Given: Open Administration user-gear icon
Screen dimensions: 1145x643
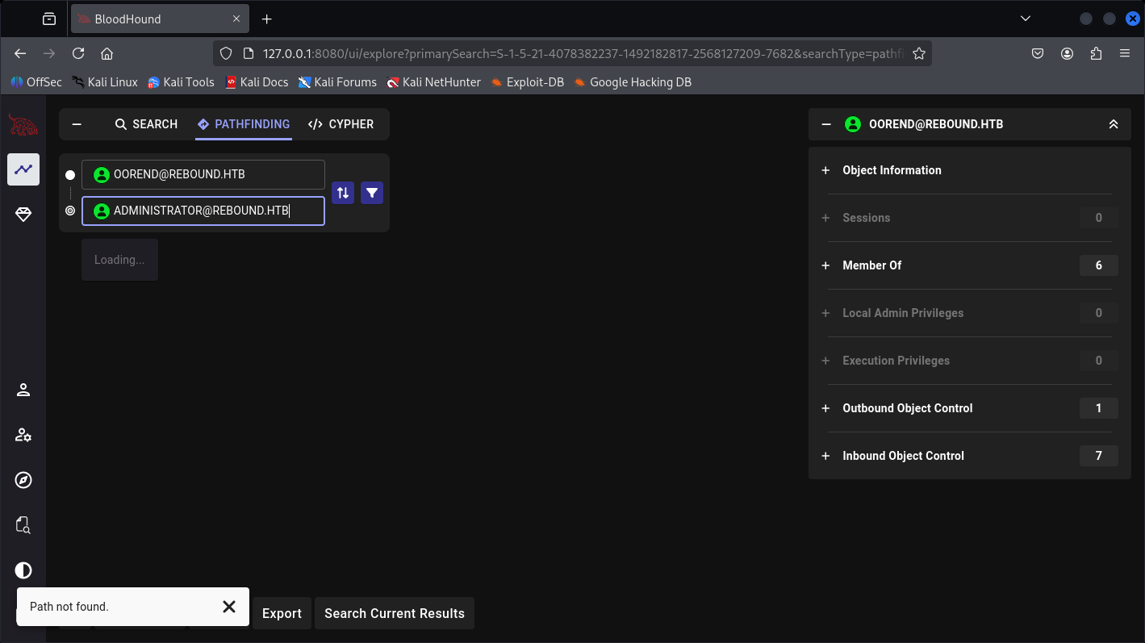Looking at the screenshot, I should coord(23,436).
